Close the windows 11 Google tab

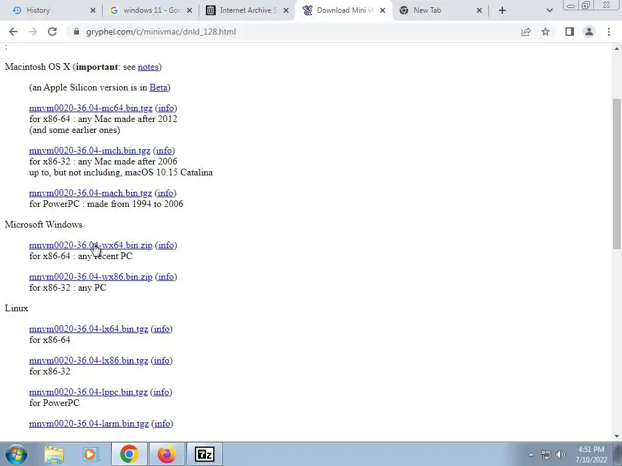click(190, 10)
